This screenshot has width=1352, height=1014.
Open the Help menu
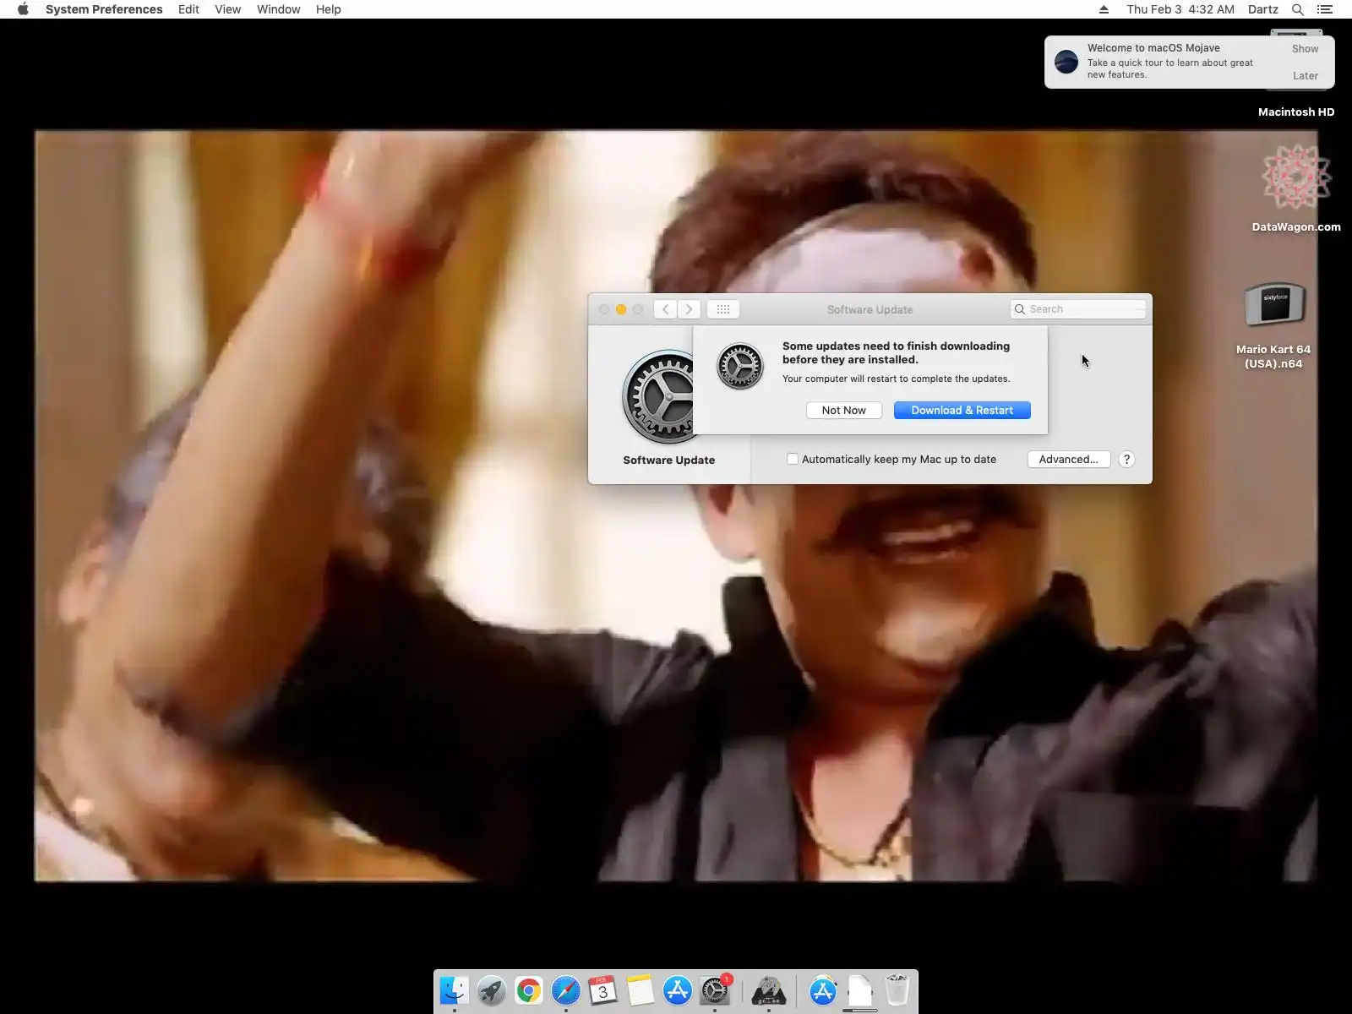(x=329, y=9)
